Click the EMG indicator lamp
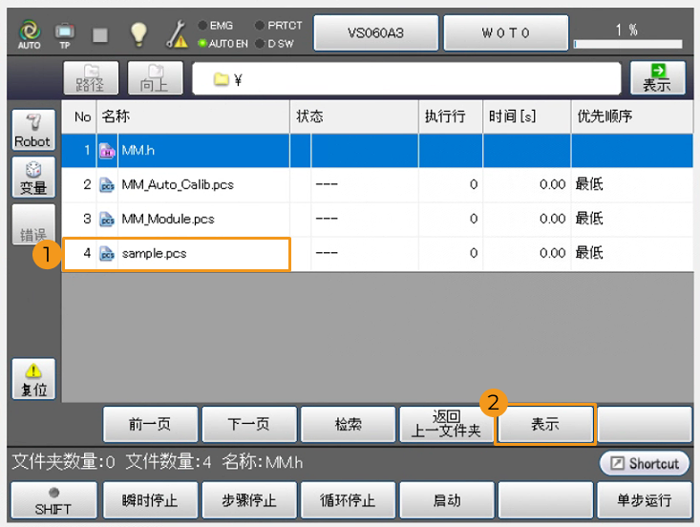Viewport: 700px width, 527px height. coord(202,25)
